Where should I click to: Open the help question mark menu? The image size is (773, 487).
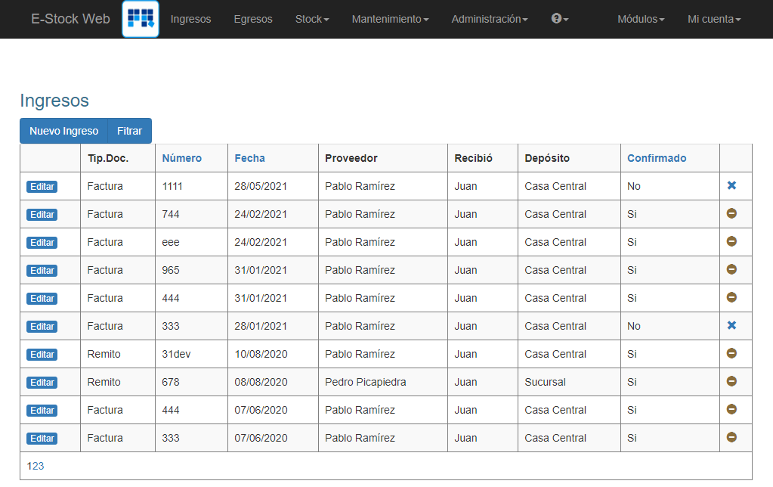558,19
